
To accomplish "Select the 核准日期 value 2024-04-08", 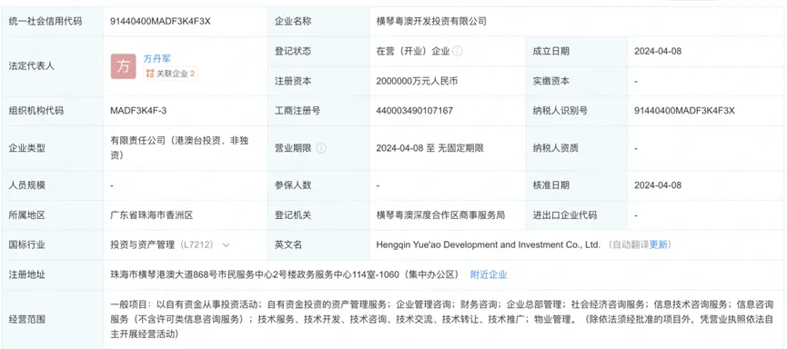I will click(x=658, y=185).
